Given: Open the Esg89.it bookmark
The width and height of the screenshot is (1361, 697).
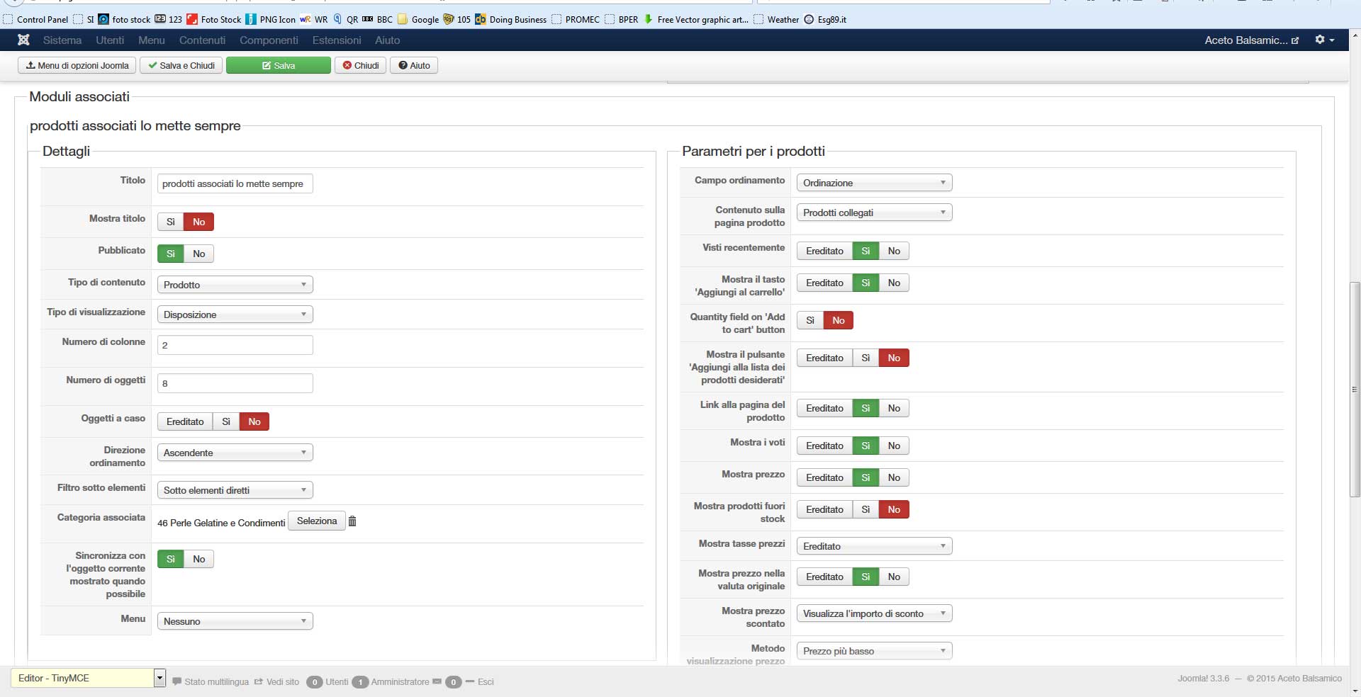Looking at the screenshot, I should (825, 20).
